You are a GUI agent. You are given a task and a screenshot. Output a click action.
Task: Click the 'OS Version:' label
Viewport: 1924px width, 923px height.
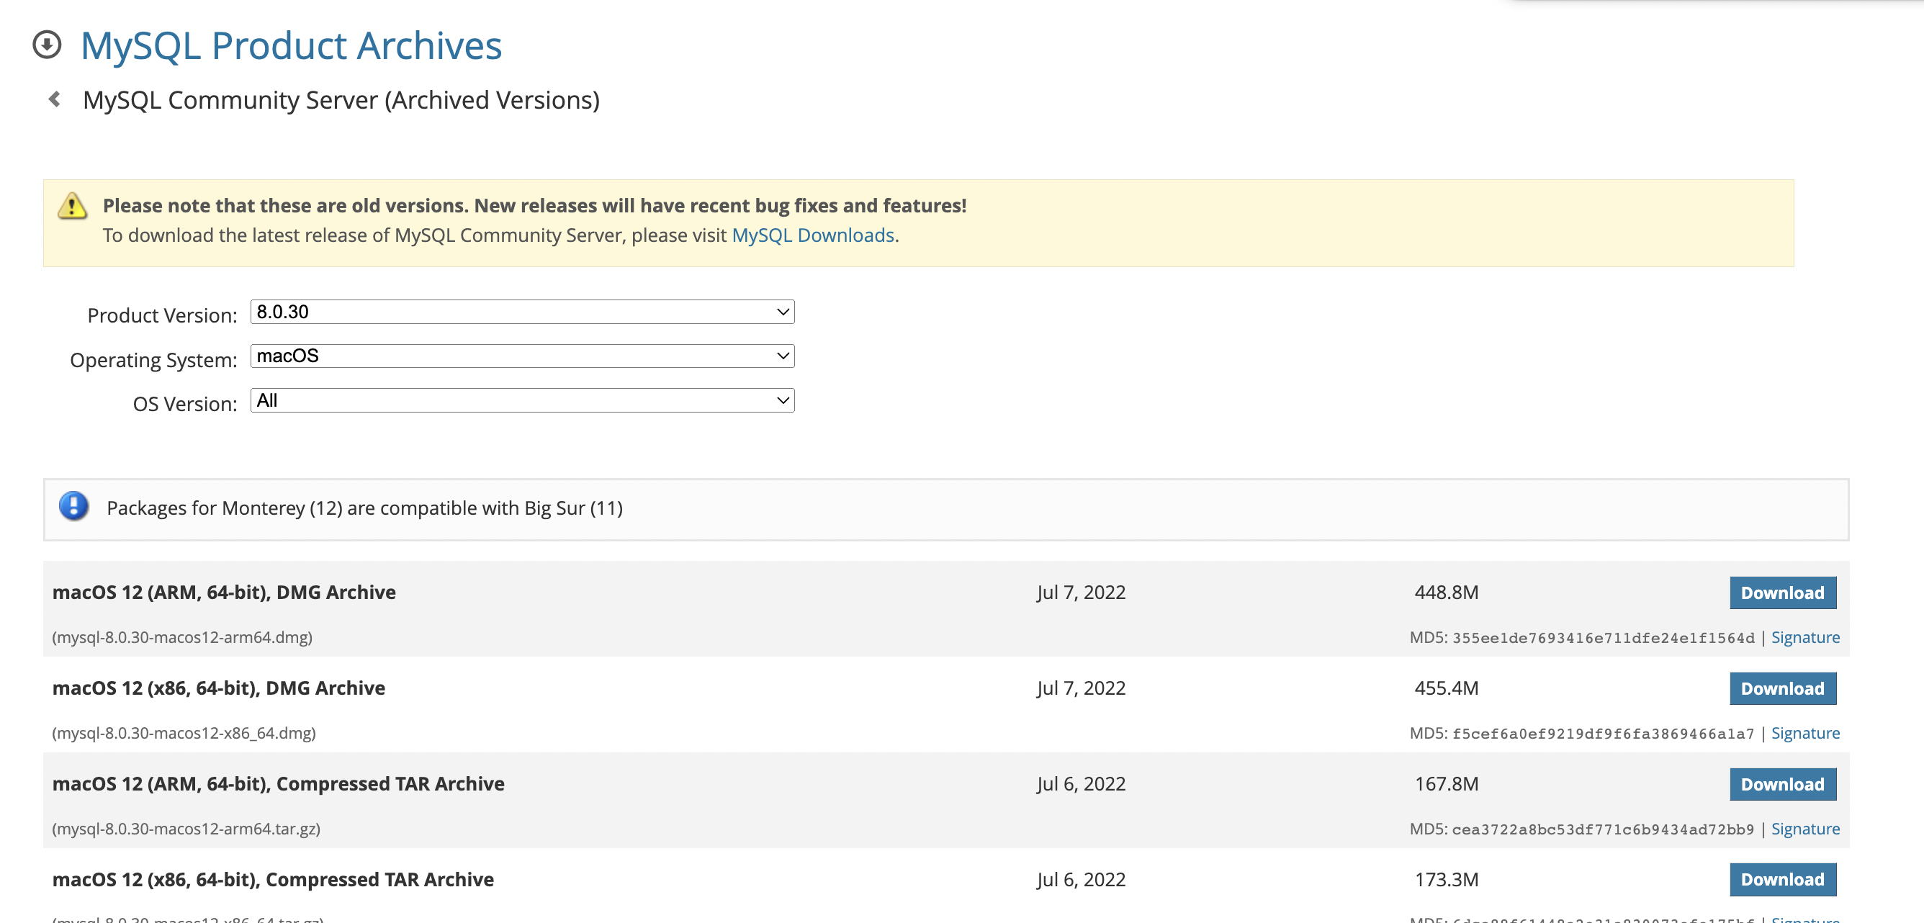[184, 404]
